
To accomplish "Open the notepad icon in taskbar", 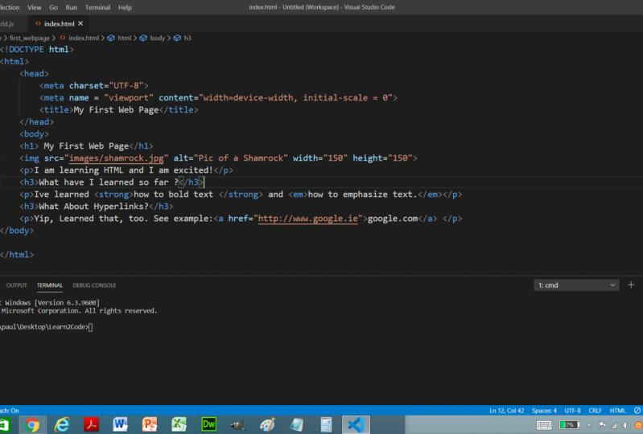I will (x=296, y=424).
